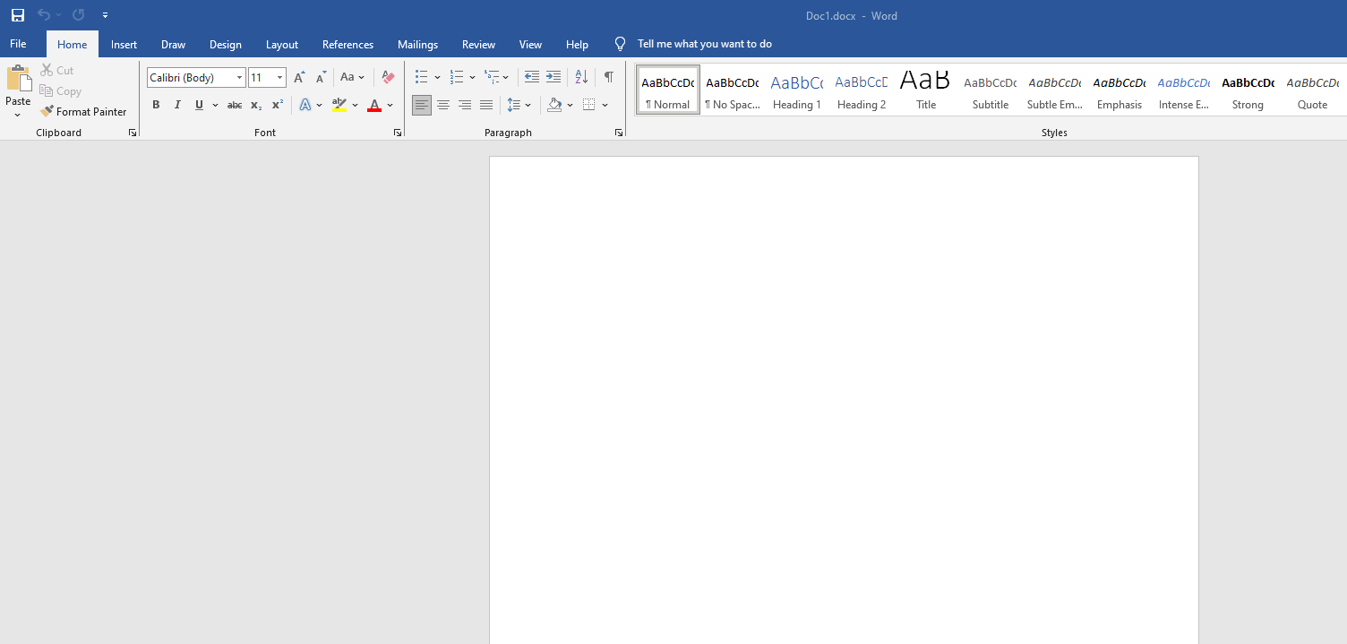1347x644 pixels.
Task: Click the Paste clipboard icon
Action: [18, 79]
